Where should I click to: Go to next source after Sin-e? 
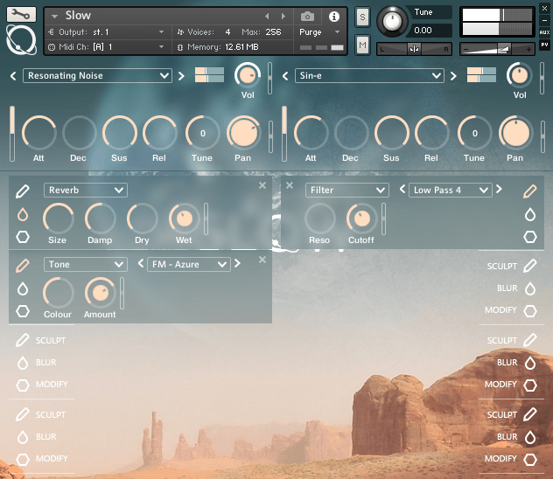(453, 76)
